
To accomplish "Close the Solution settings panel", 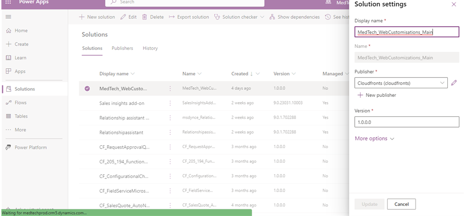I will click(454, 4).
